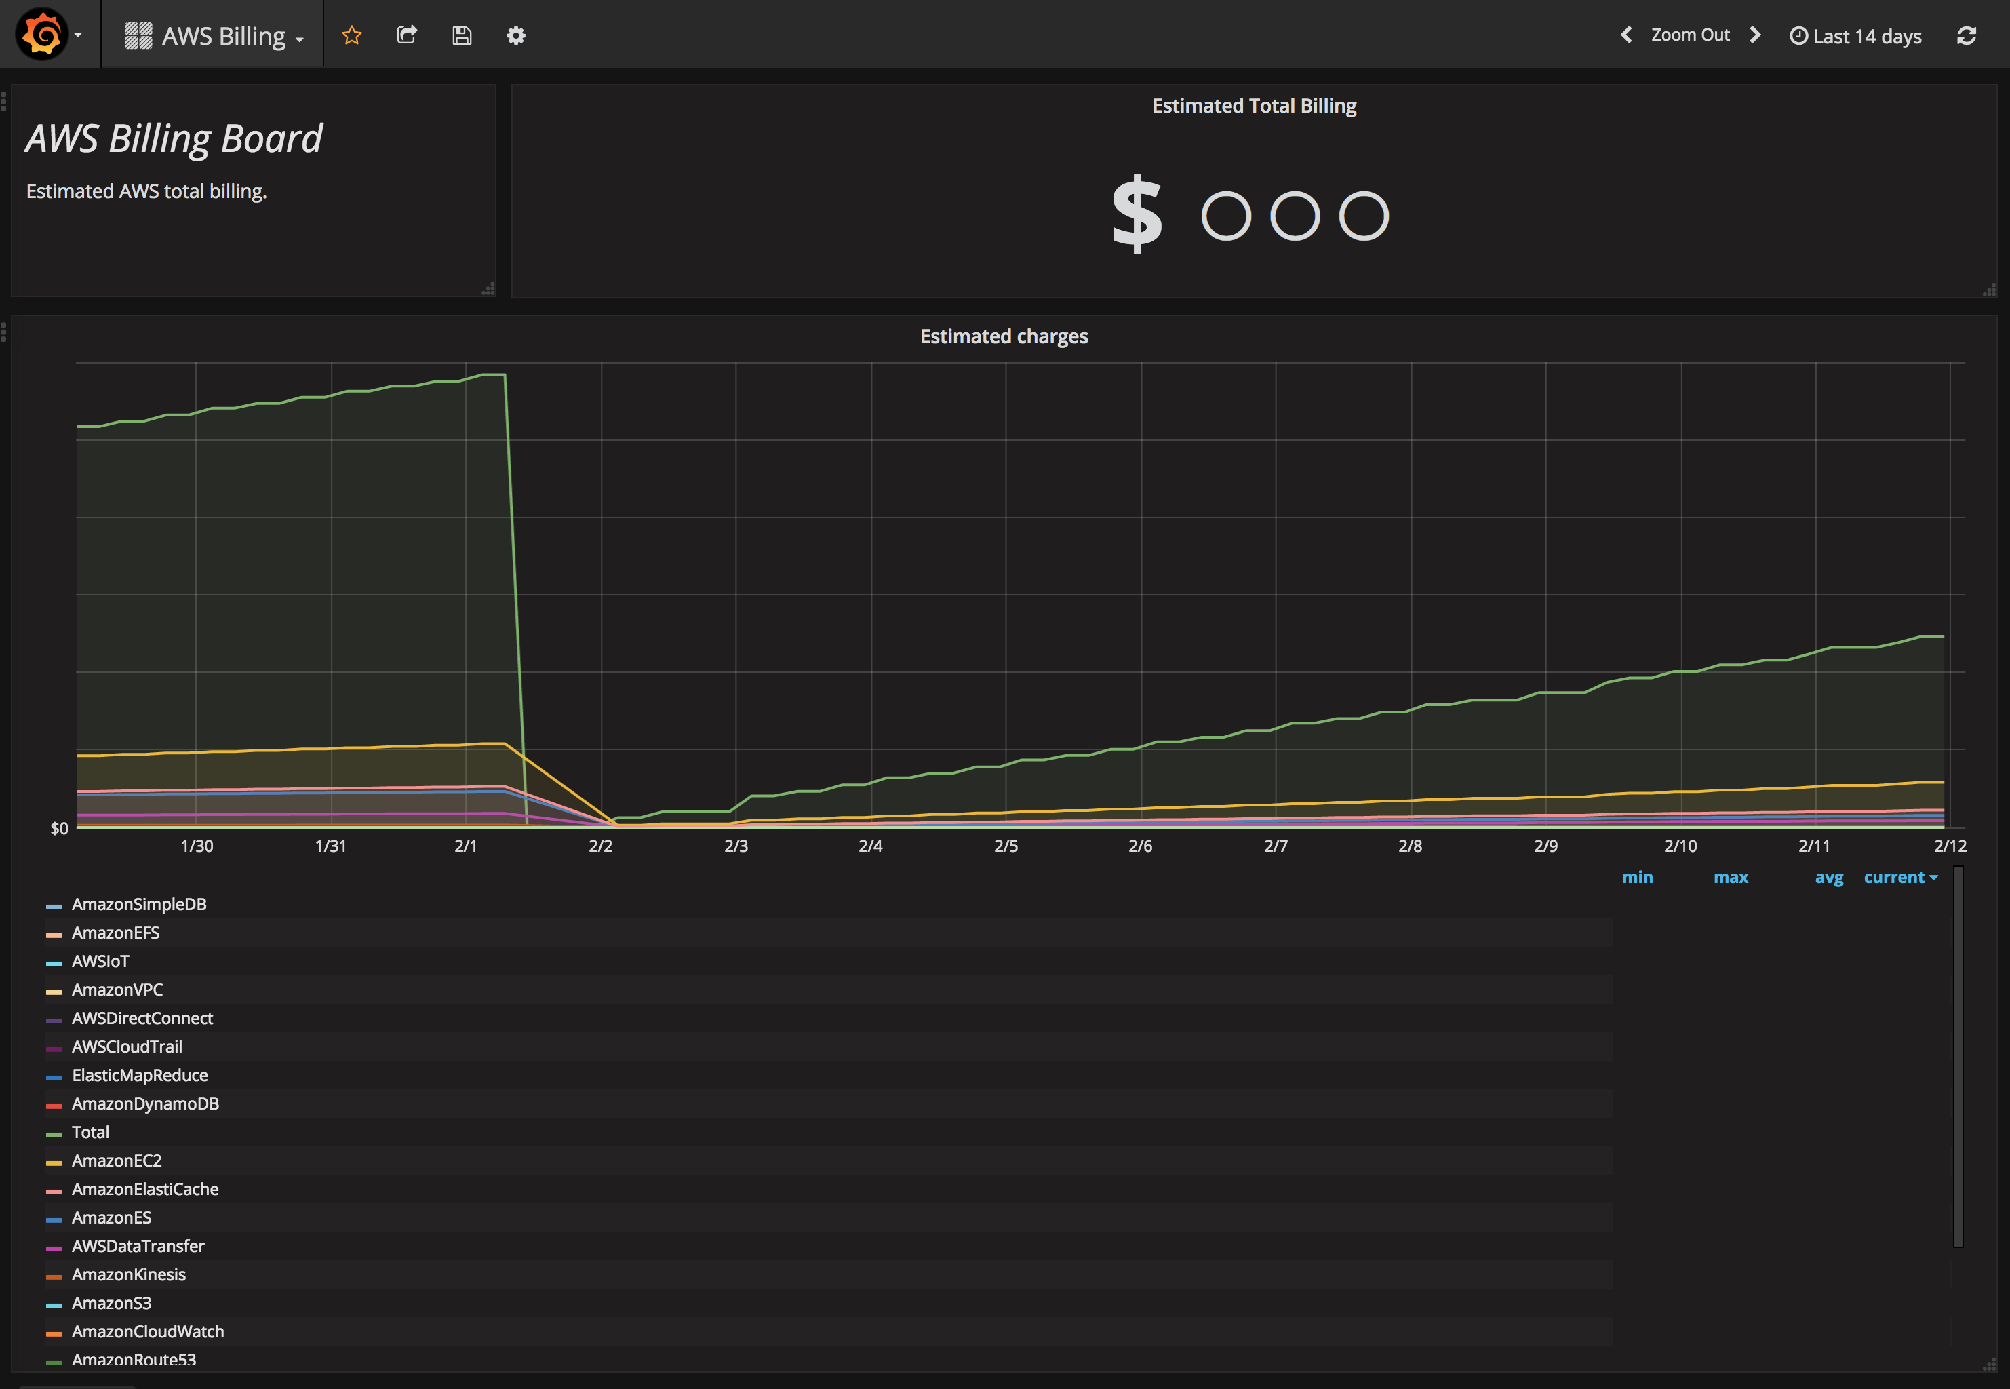Click the Zoom Out button
Image resolution: width=2010 pixels, height=1389 pixels.
tap(1690, 35)
